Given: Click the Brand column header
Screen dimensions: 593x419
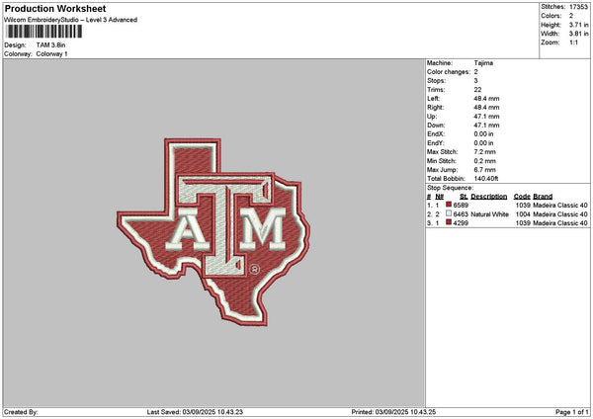Looking at the screenshot, I should point(543,197).
